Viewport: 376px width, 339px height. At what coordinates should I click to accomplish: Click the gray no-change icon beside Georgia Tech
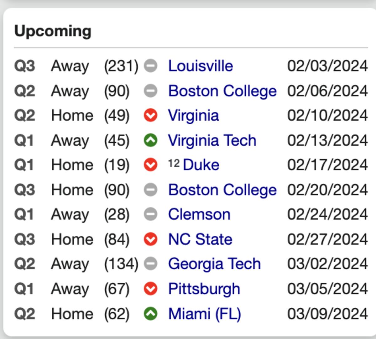pyautogui.click(x=150, y=264)
